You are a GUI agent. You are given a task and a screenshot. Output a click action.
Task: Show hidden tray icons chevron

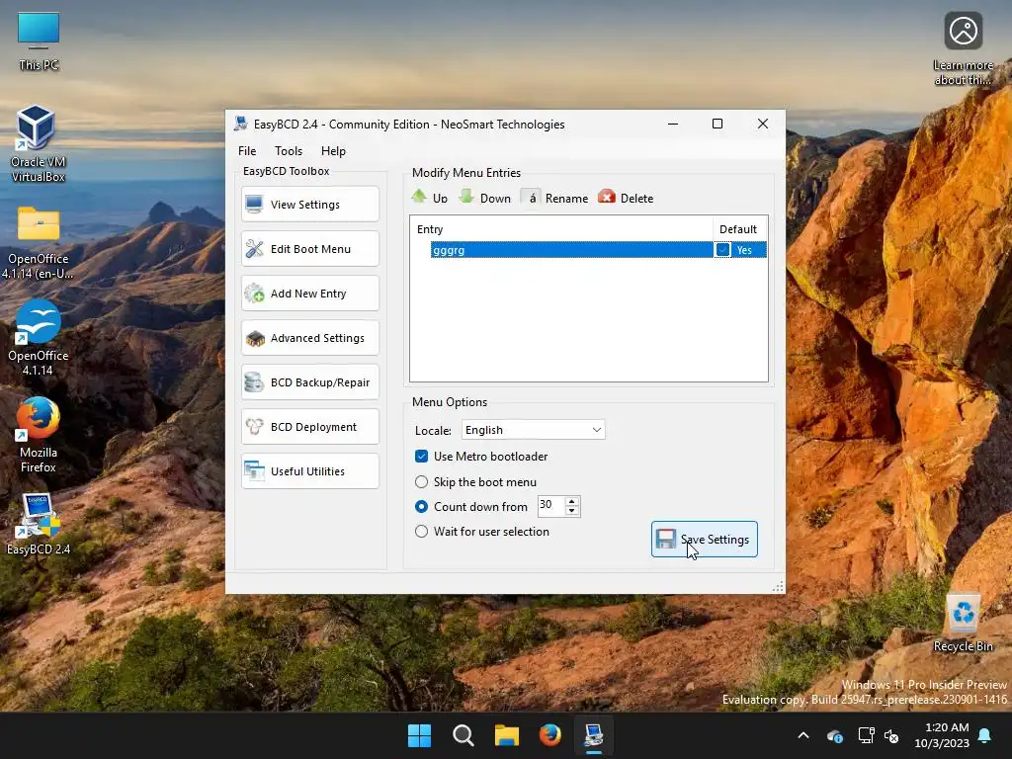[803, 735]
